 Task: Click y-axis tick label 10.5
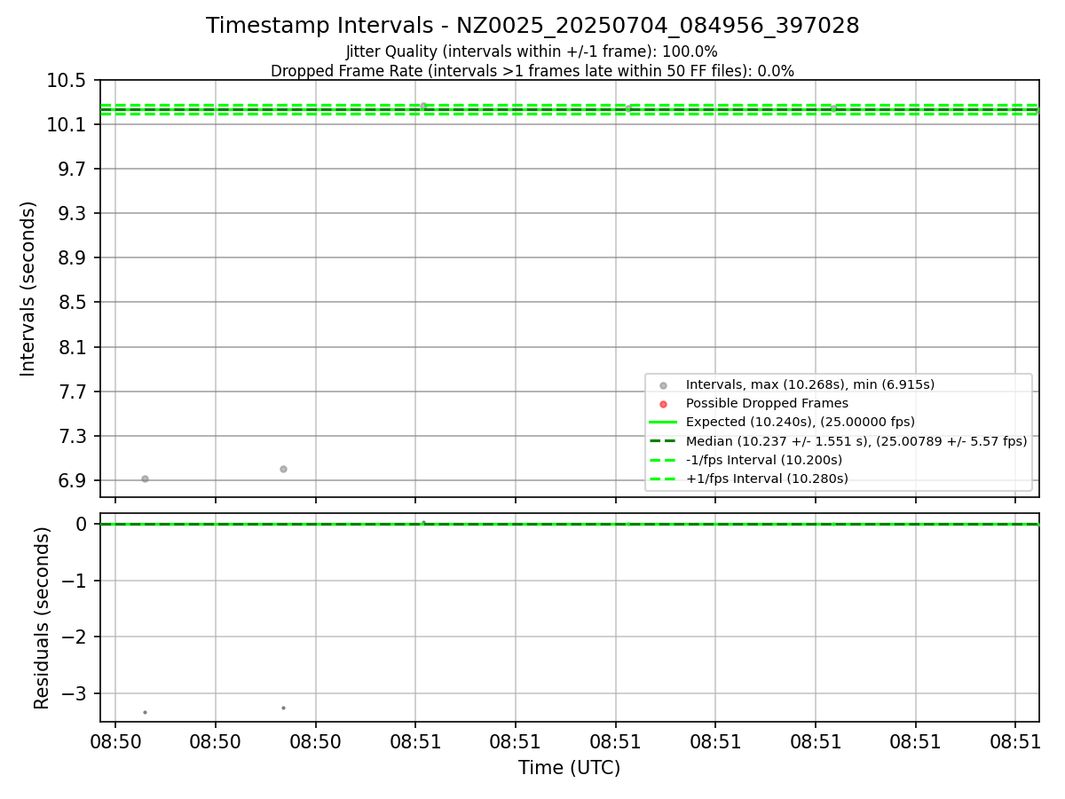(67, 81)
